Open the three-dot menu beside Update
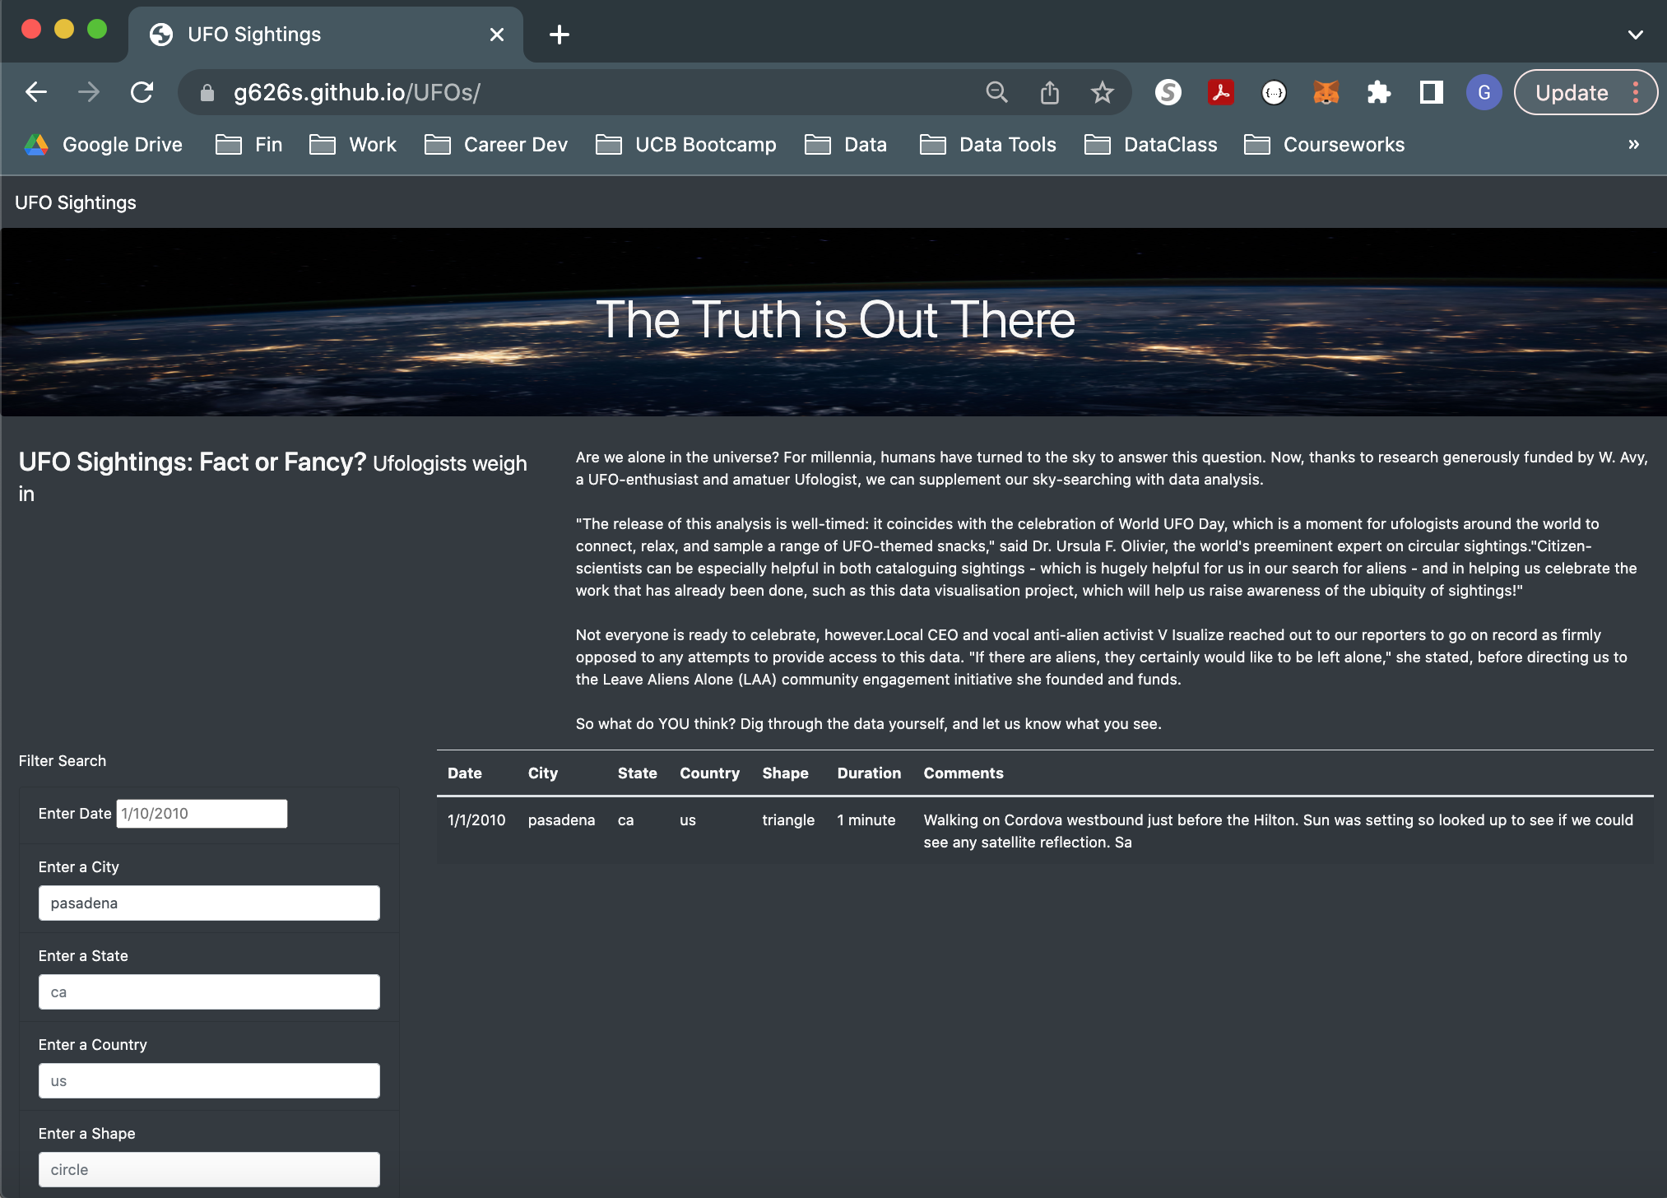Screen dimensions: 1667x1198 pyautogui.click(x=1636, y=92)
